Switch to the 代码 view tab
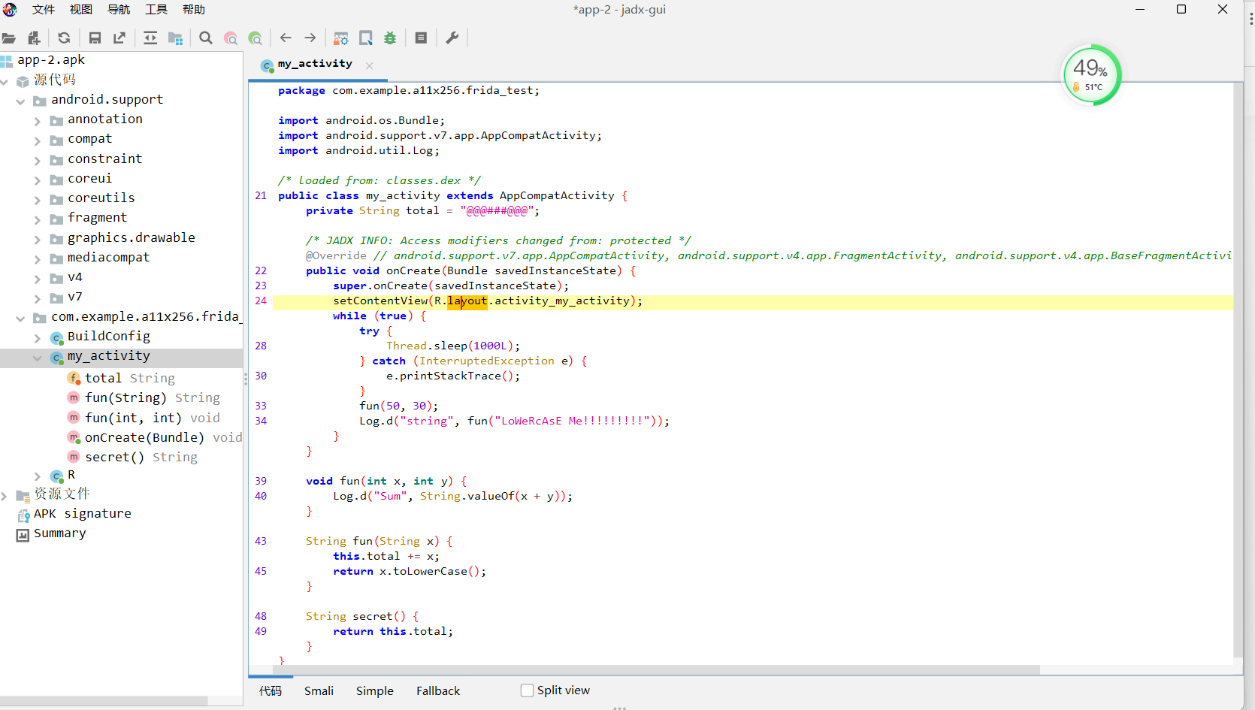Image resolution: width=1255 pixels, height=710 pixels. 271,691
